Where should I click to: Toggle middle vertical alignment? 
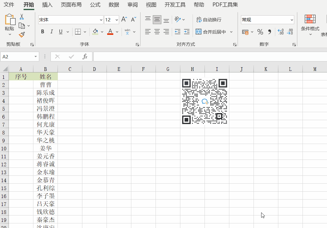click(157, 20)
